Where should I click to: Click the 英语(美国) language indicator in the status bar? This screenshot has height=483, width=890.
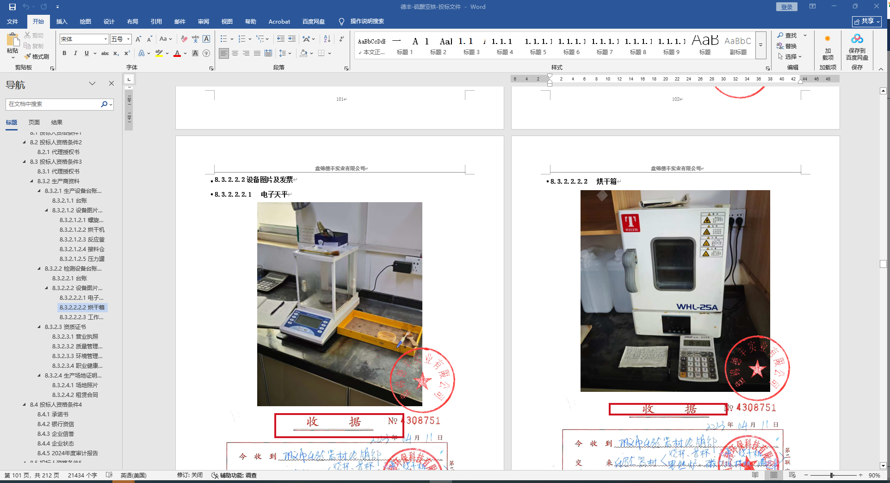coord(133,475)
